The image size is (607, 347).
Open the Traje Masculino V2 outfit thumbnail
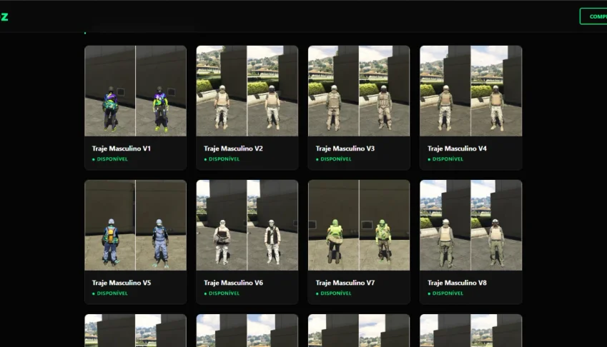pyautogui.click(x=247, y=91)
